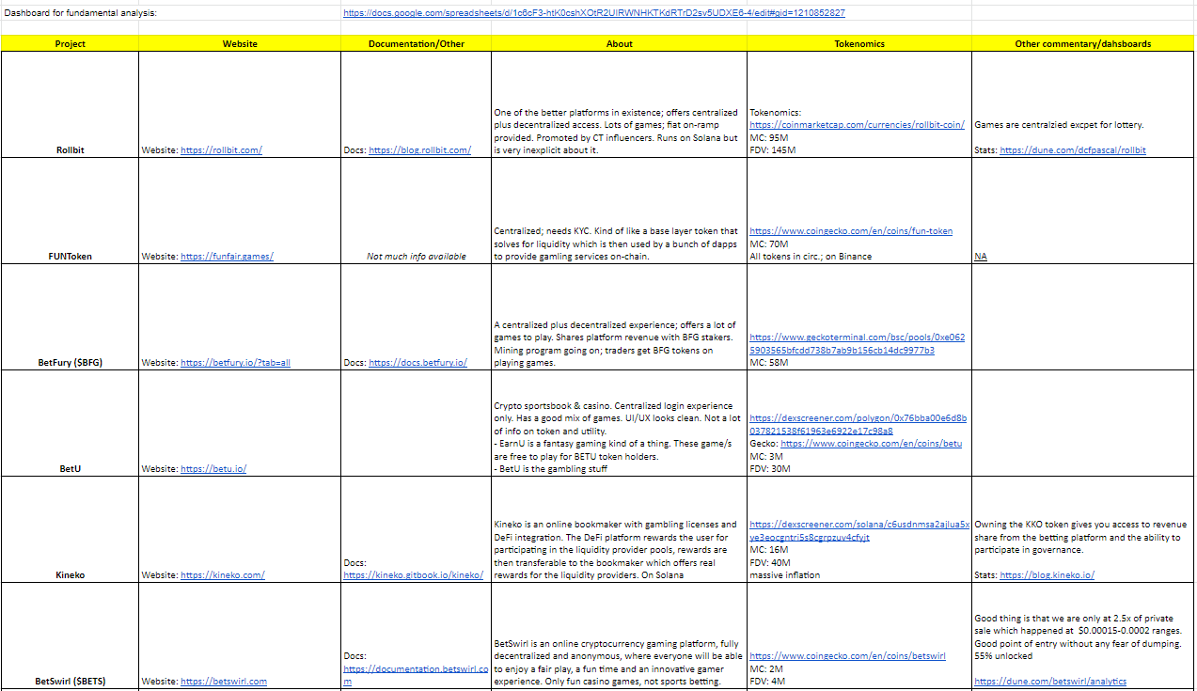Open the kineko.gitbook.io docs link
1197x691 pixels.
(414, 575)
